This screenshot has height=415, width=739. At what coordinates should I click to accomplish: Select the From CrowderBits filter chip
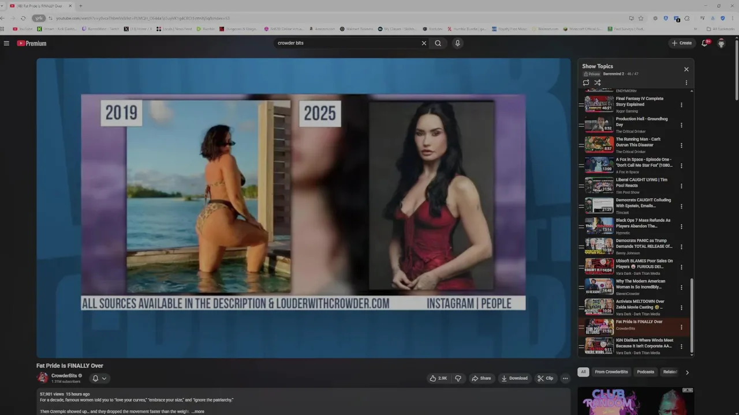(x=611, y=372)
